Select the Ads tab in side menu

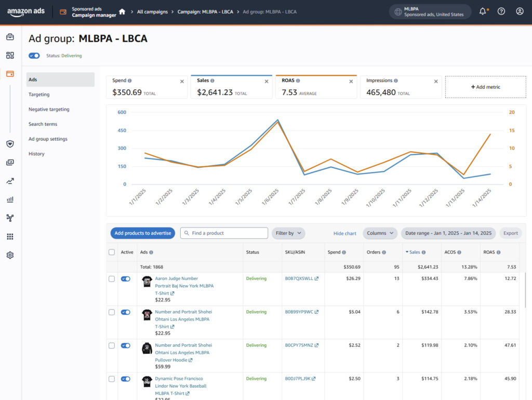(60, 79)
